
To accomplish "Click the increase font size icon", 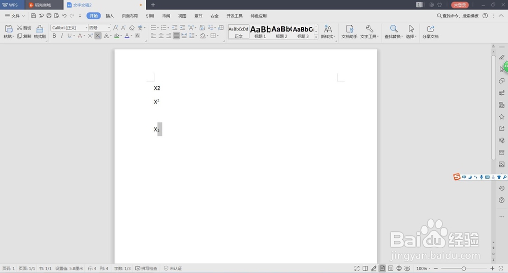I will (116, 28).
